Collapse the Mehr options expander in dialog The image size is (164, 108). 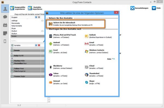click(x=111, y=59)
